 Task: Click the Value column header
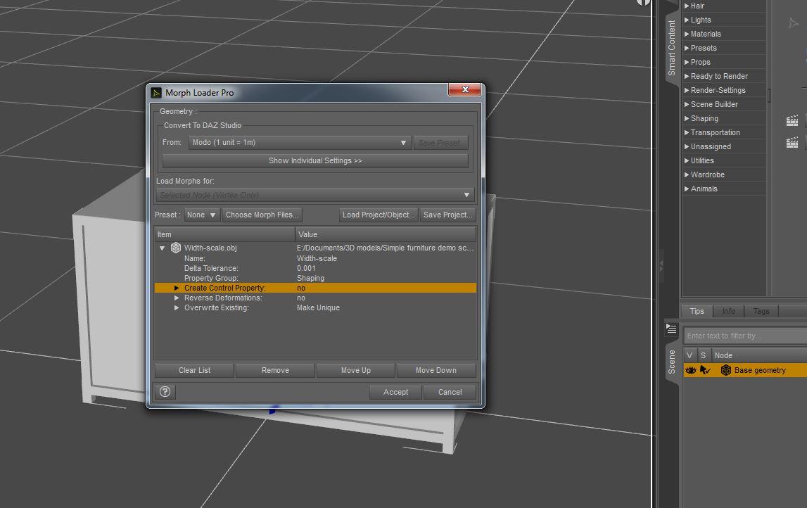[386, 234]
